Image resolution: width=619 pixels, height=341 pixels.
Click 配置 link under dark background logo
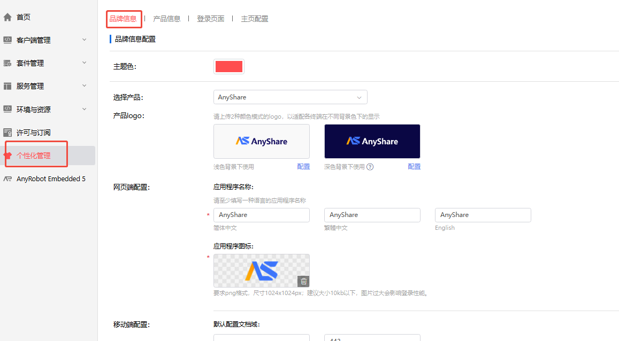pos(414,167)
